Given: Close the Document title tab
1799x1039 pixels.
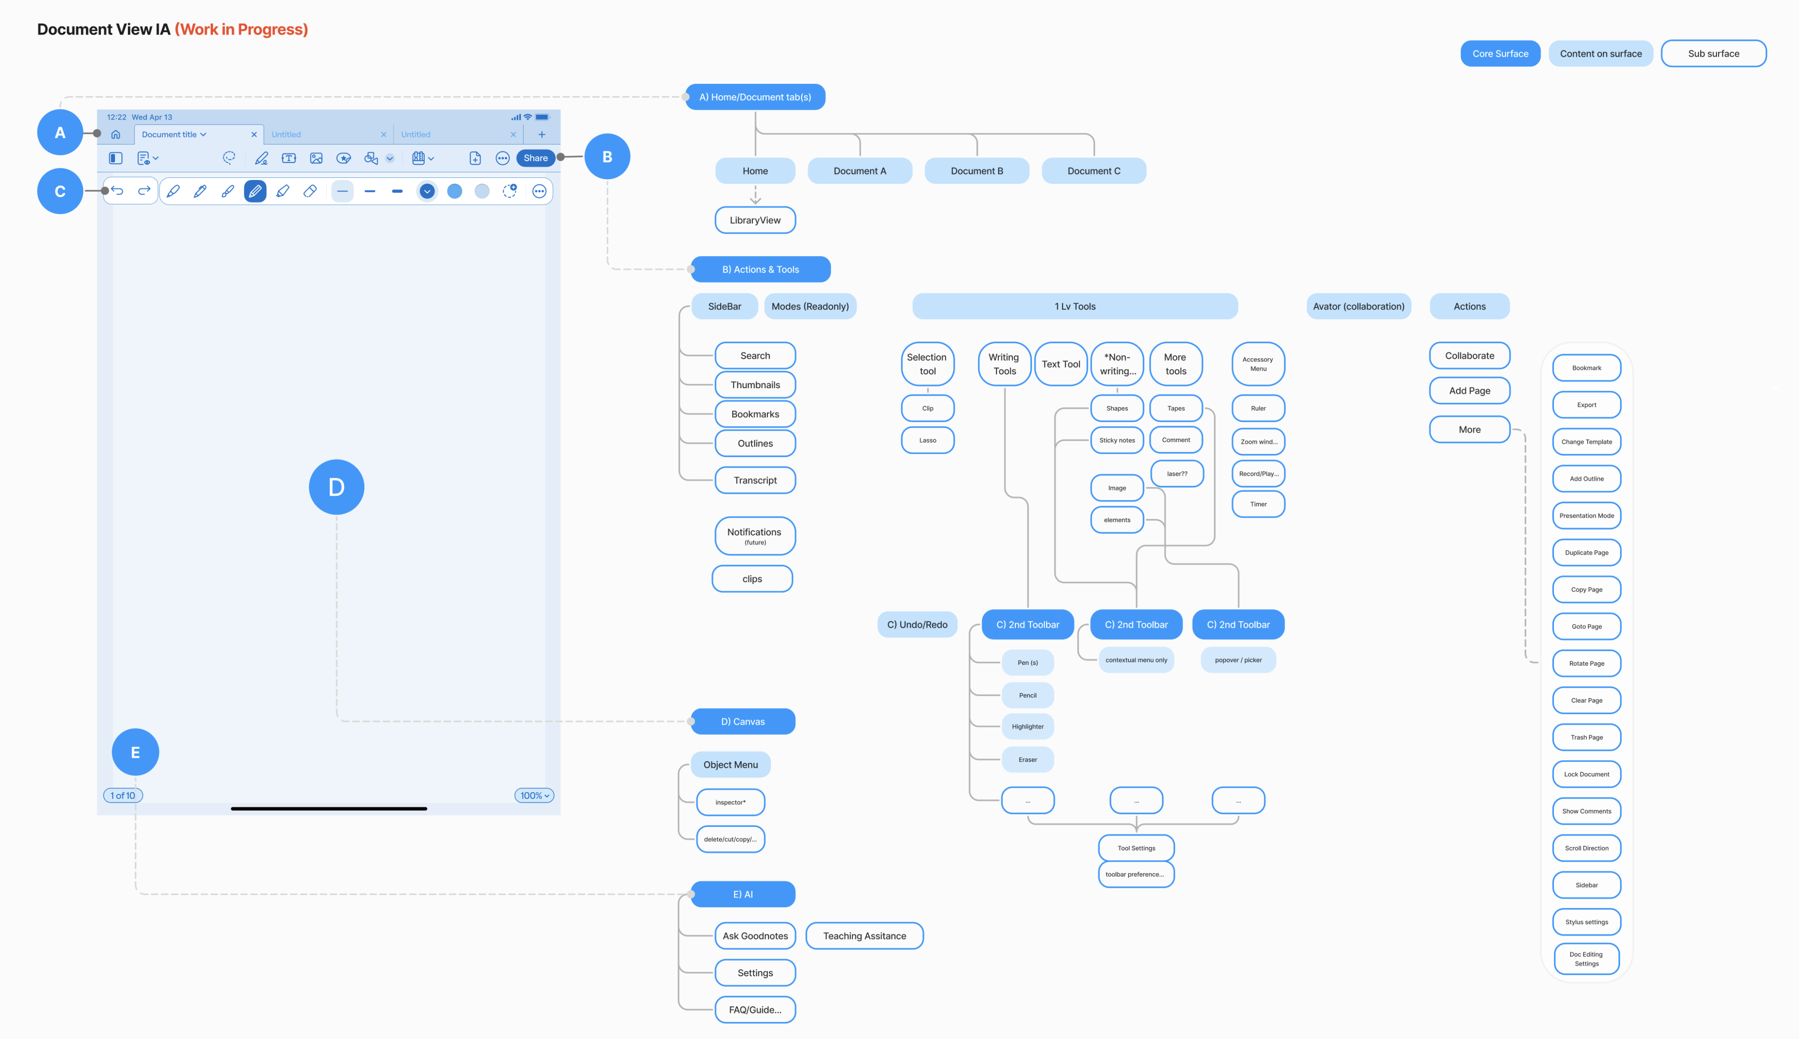Looking at the screenshot, I should point(254,134).
